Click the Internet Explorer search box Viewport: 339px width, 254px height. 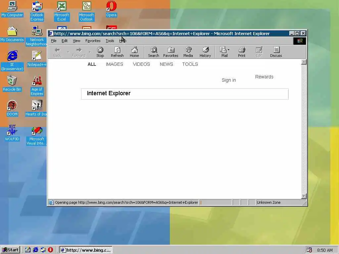coord(185,94)
